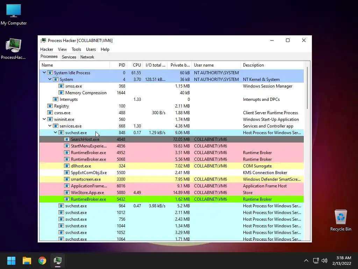358x269 pixels.
Task: Select svchost.exe with PID 1052
Action: (171, 233)
